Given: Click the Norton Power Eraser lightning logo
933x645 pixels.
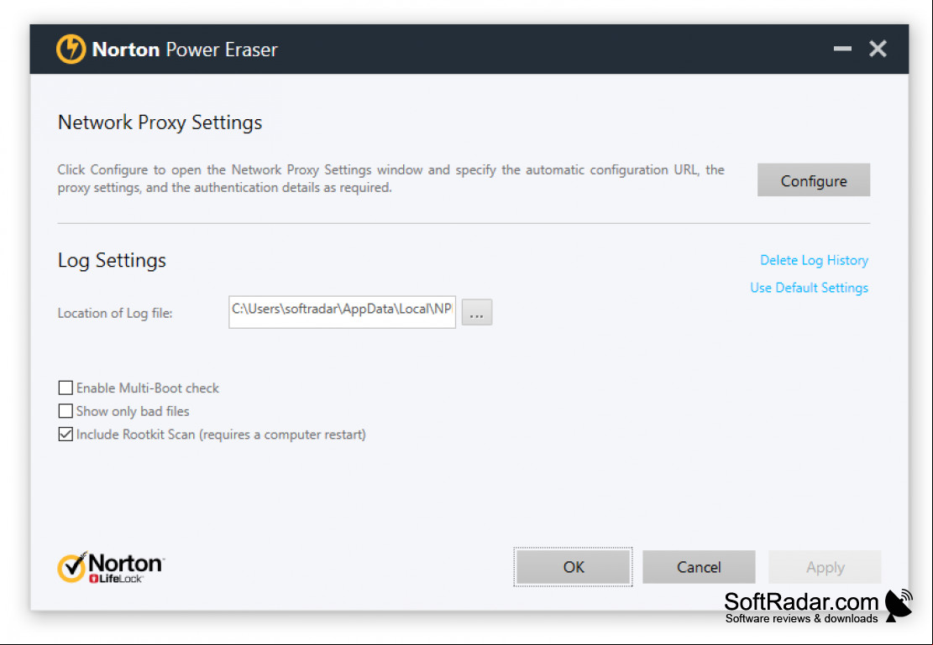Looking at the screenshot, I should click(71, 49).
